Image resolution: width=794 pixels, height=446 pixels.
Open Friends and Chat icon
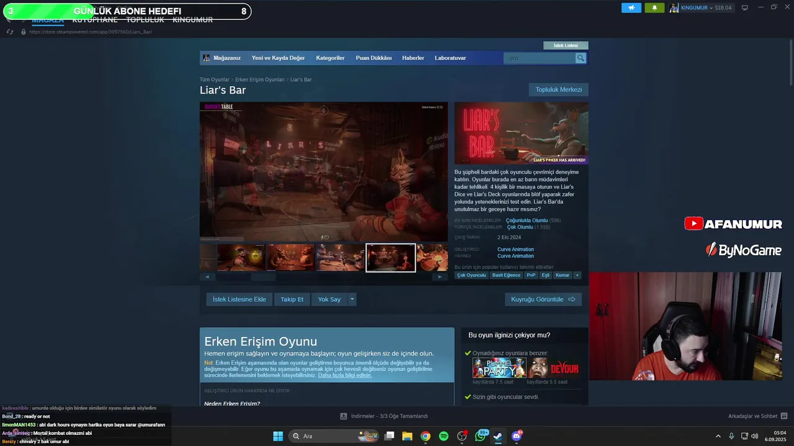[784, 416]
